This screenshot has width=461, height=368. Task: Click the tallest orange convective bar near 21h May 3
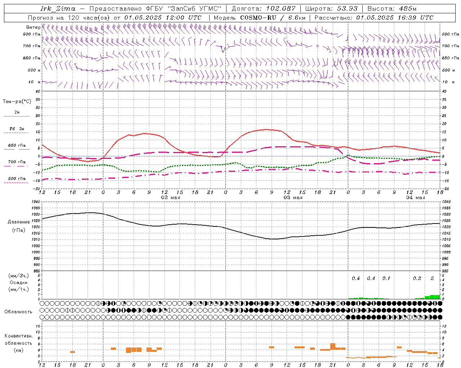coord(333,346)
